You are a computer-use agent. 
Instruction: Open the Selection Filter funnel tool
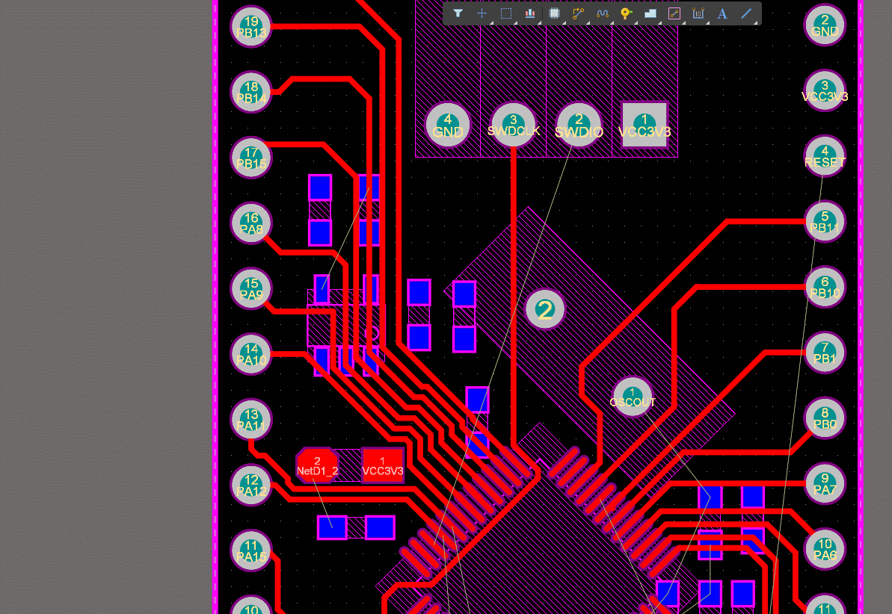(458, 13)
